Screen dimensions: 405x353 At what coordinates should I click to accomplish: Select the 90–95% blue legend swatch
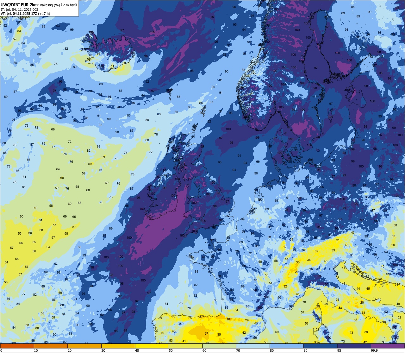click(320, 346)
